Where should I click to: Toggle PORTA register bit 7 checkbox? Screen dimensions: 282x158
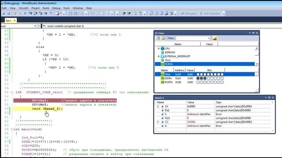[198, 82]
